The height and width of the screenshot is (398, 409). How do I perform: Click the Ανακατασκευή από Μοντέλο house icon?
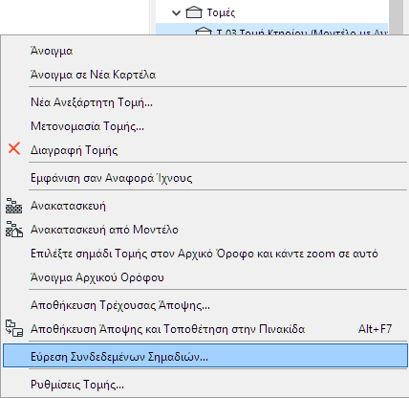[14, 230]
